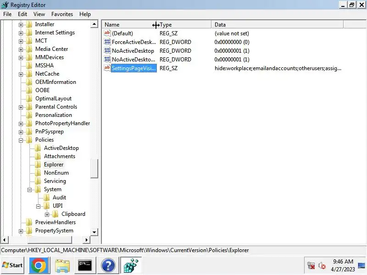Click the Name column header
This screenshot has height=275, width=367.
[x=129, y=25]
